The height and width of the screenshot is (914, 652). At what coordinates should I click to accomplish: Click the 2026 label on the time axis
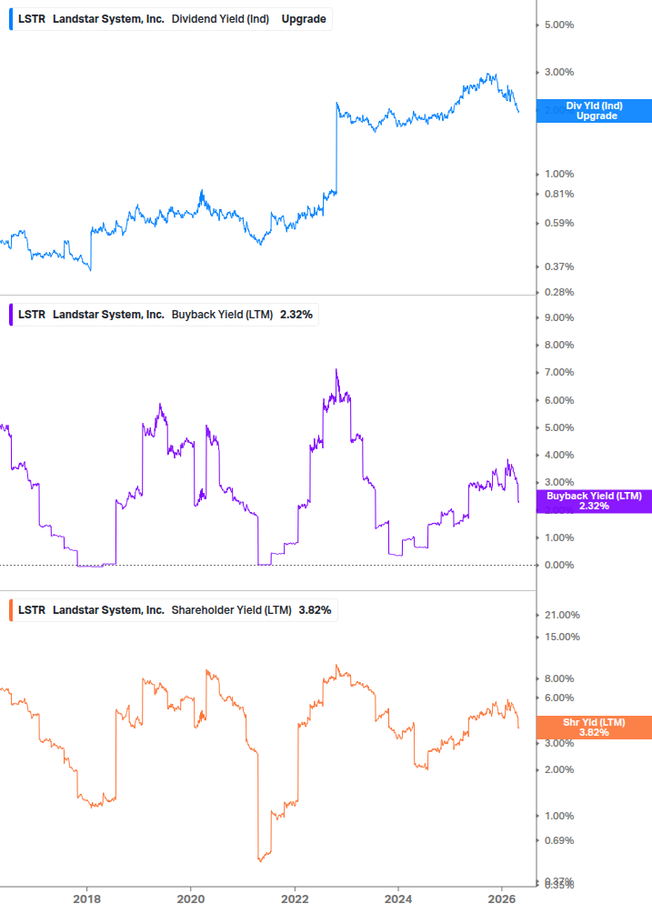click(x=502, y=899)
